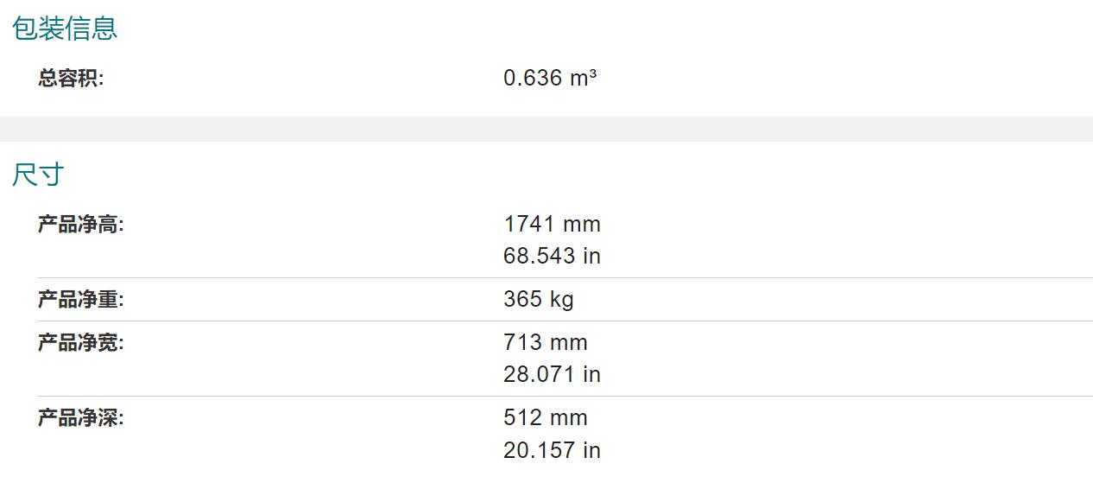Click the 512 mm depth value
1093x483 pixels.
[x=546, y=418]
